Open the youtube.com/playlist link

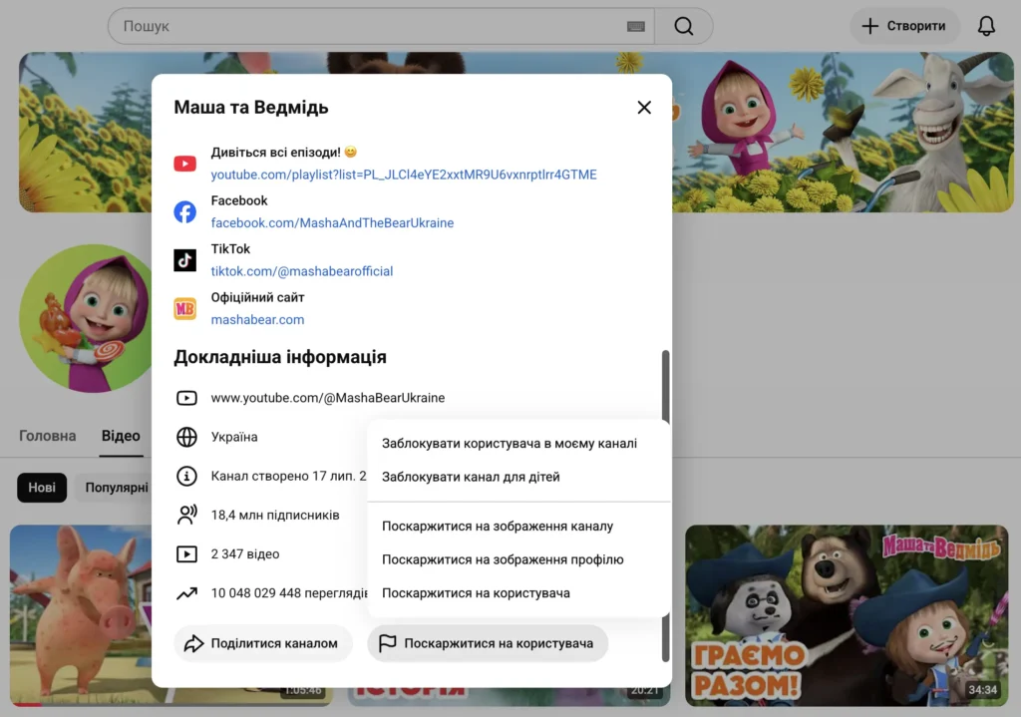(x=404, y=175)
